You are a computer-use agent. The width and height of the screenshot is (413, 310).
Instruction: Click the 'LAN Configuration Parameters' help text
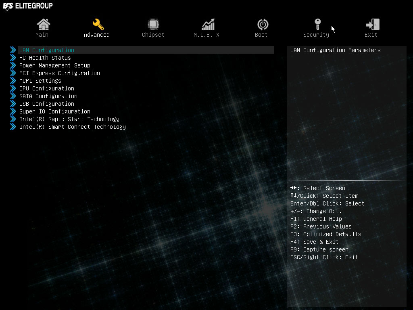(335, 50)
